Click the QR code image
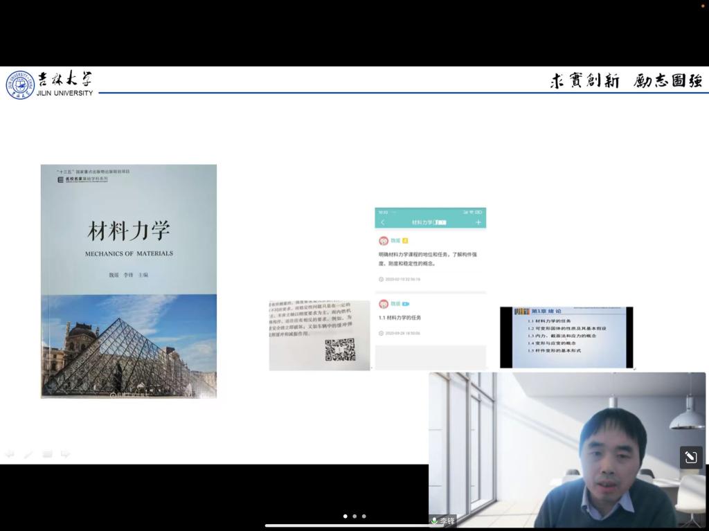 tap(339, 350)
